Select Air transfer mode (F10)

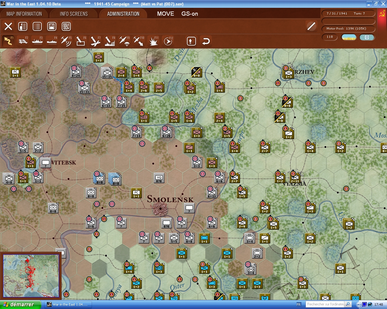point(139,41)
